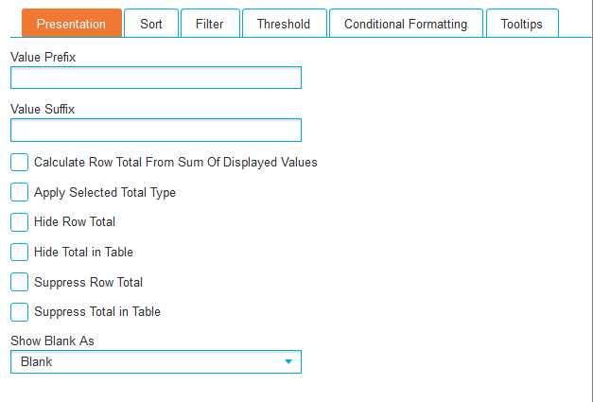Click the Apply Selected Total Type label
This screenshot has height=402, width=593.
tap(105, 193)
